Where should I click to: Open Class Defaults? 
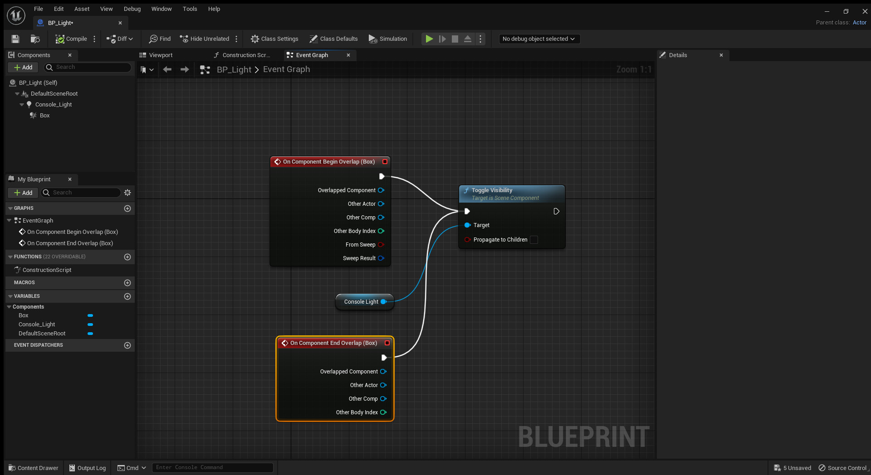pos(333,39)
